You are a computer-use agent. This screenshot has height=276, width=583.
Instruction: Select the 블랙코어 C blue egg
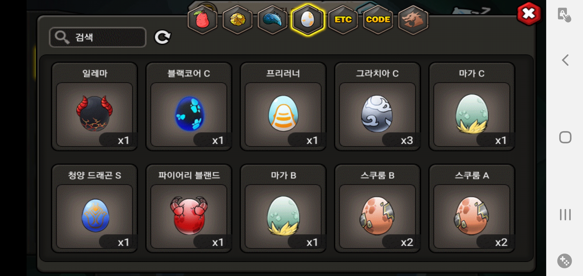pos(189,107)
